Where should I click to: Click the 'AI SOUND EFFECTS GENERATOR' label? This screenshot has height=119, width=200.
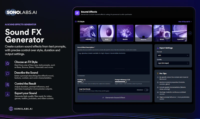click(20, 24)
